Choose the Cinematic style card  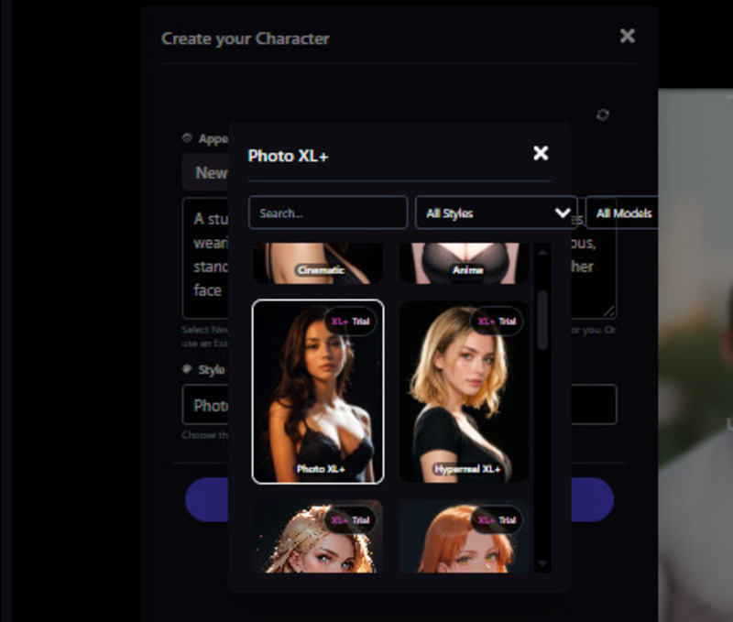coord(318,262)
